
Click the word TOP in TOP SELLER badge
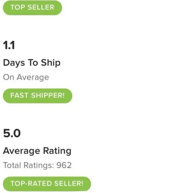(18, 7)
